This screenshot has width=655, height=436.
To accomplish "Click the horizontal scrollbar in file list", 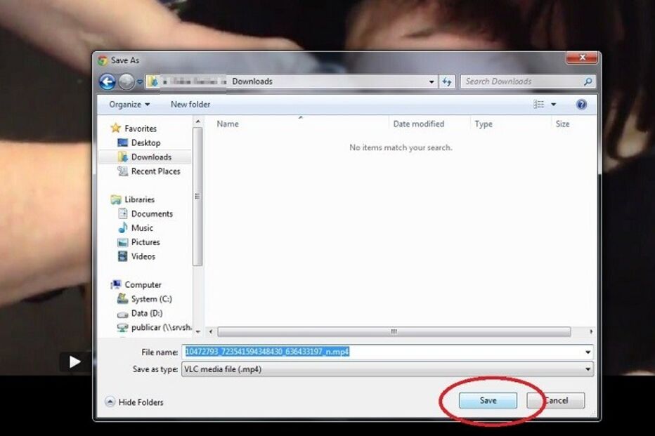I will [394, 331].
